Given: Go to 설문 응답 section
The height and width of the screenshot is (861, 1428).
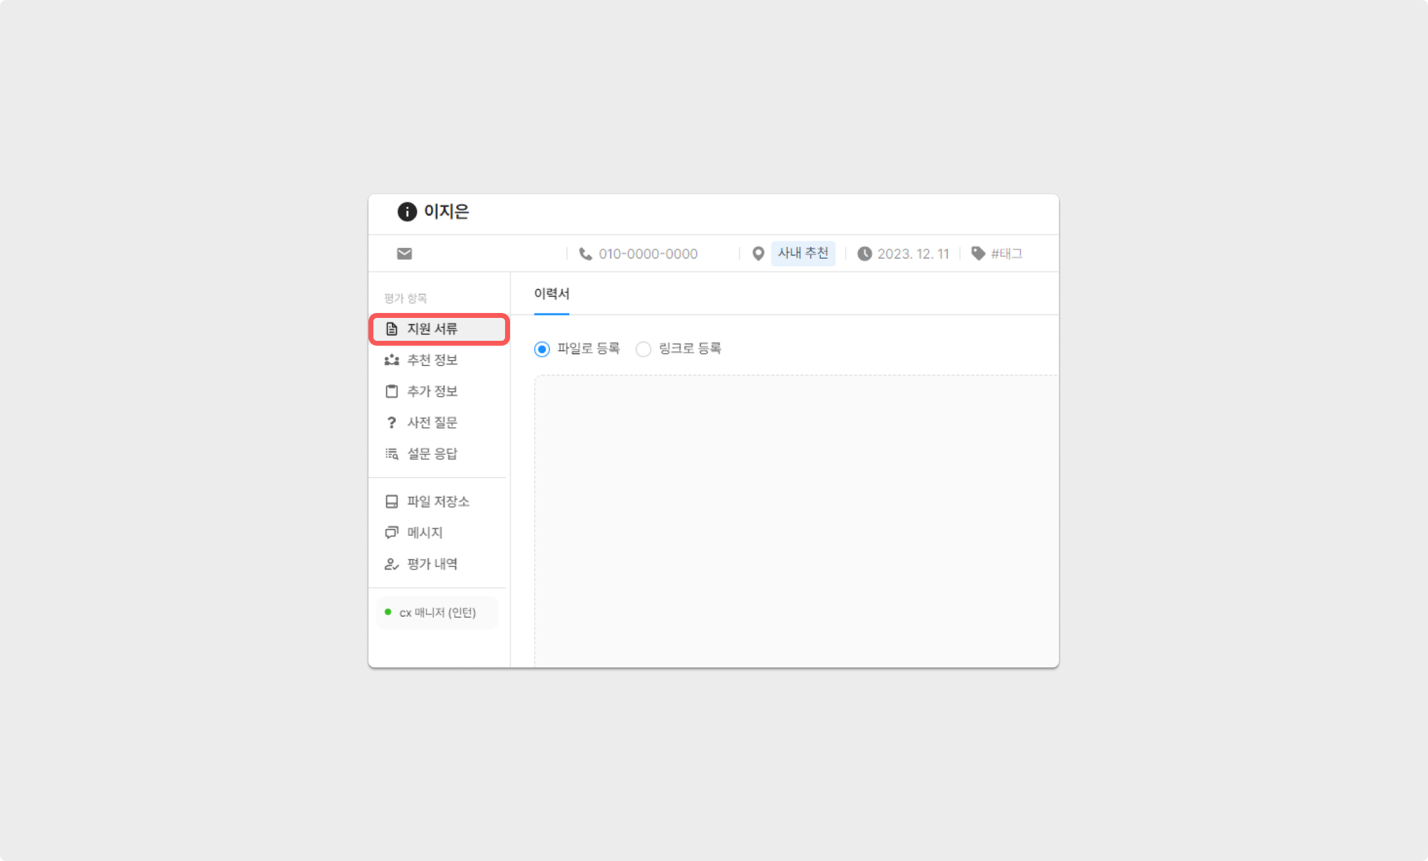Looking at the screenshot, I should (431, 454).
